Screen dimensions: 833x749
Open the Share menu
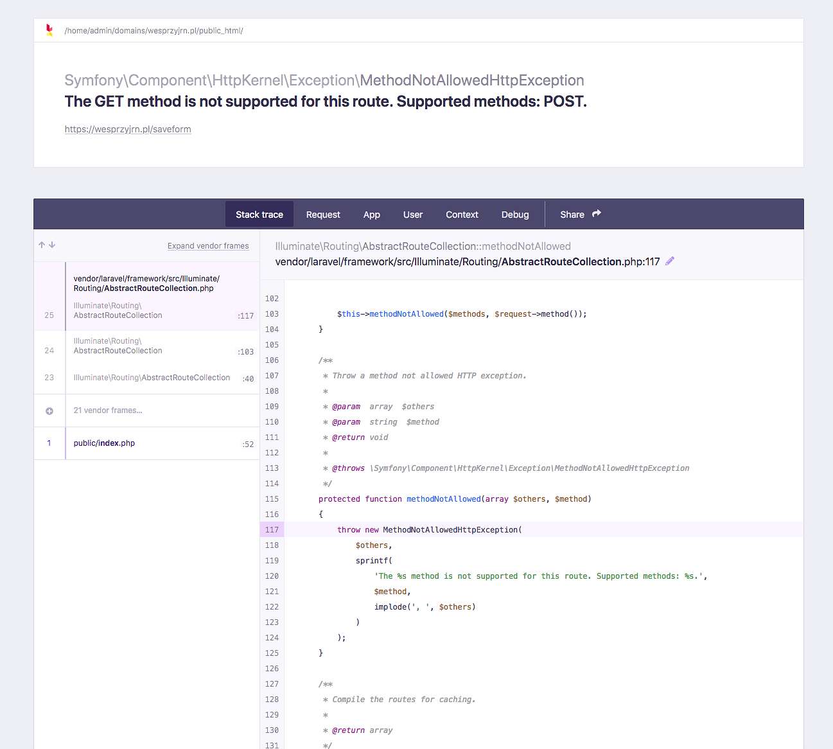581,214
